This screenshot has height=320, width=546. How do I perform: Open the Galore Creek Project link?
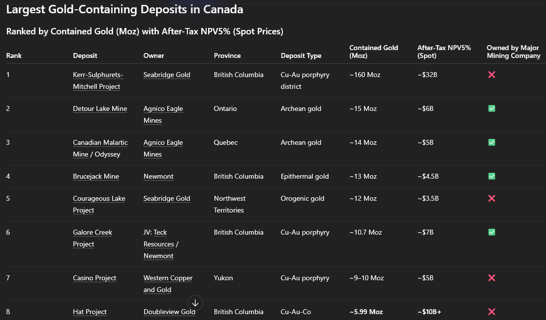click(92, 232)
